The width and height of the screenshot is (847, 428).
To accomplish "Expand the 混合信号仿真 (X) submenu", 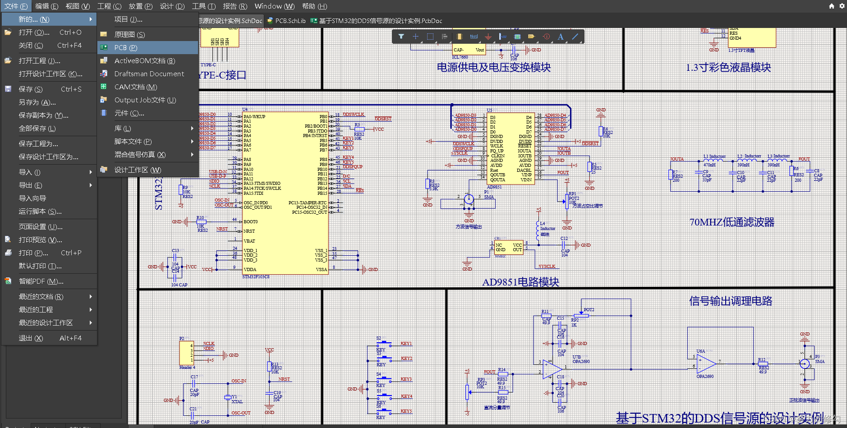I will [x=148, y=154].
